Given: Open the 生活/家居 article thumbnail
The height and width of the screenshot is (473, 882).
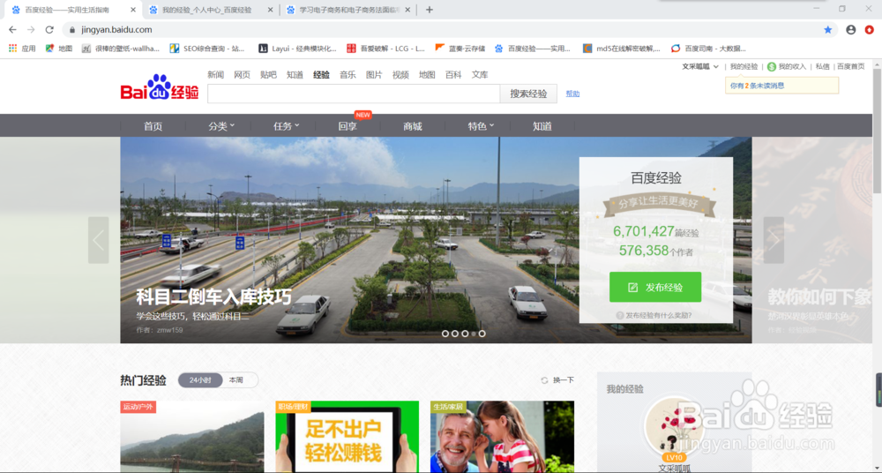Looking at the screenshot, I should [503, 437].
